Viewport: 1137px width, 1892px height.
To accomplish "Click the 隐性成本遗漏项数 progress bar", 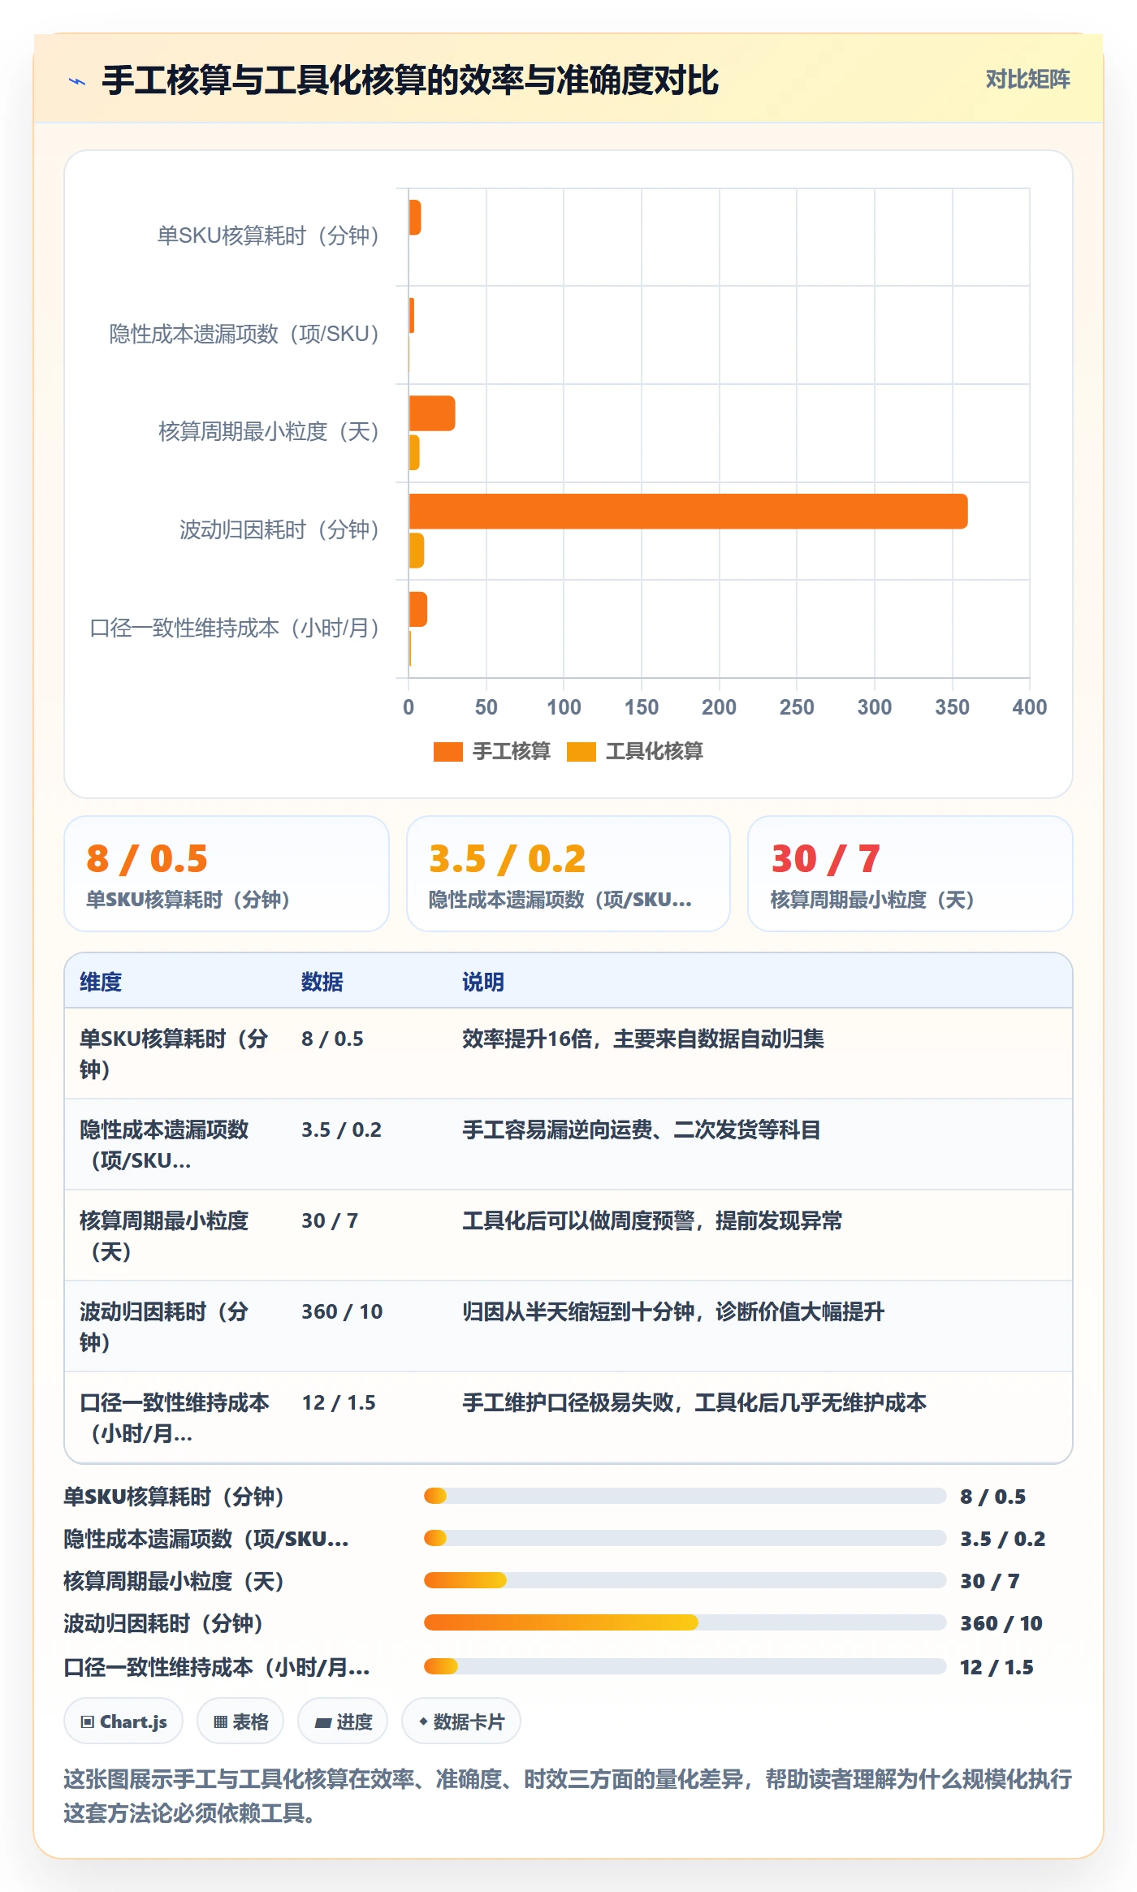I will tap(685, 1538).
